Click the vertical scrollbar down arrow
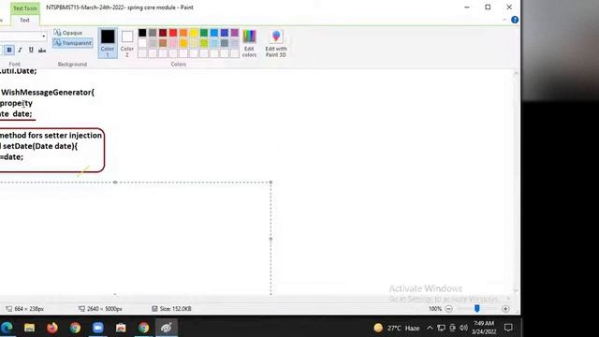Screen dimensions: 599x337 (x=516, y=291)
